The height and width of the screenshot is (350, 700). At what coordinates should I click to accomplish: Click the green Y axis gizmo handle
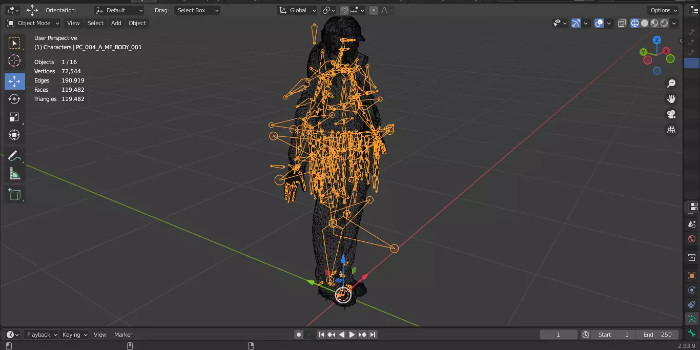coord(643,52)
